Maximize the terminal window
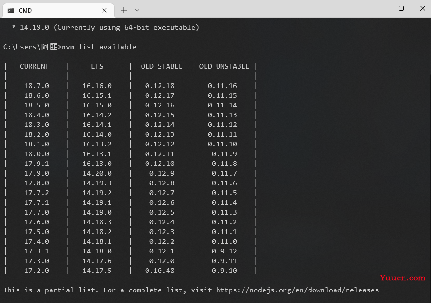The width and height of the screenshot is (431, 303). click(401, 8)
